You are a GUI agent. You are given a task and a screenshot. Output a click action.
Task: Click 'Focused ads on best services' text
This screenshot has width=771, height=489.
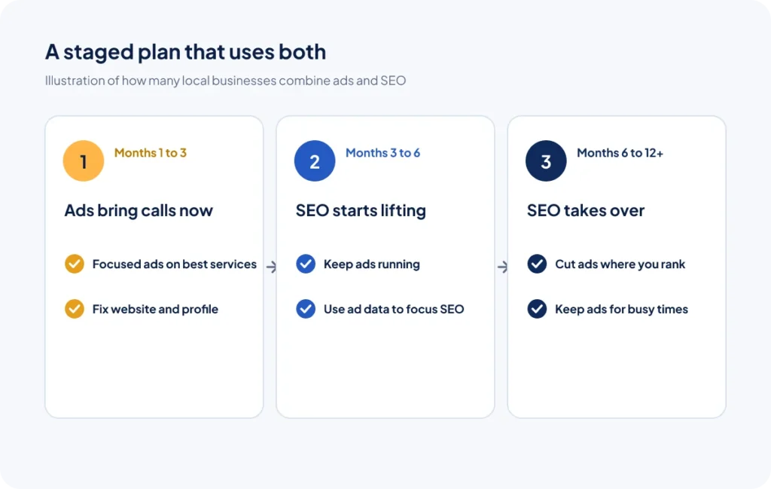175,264
